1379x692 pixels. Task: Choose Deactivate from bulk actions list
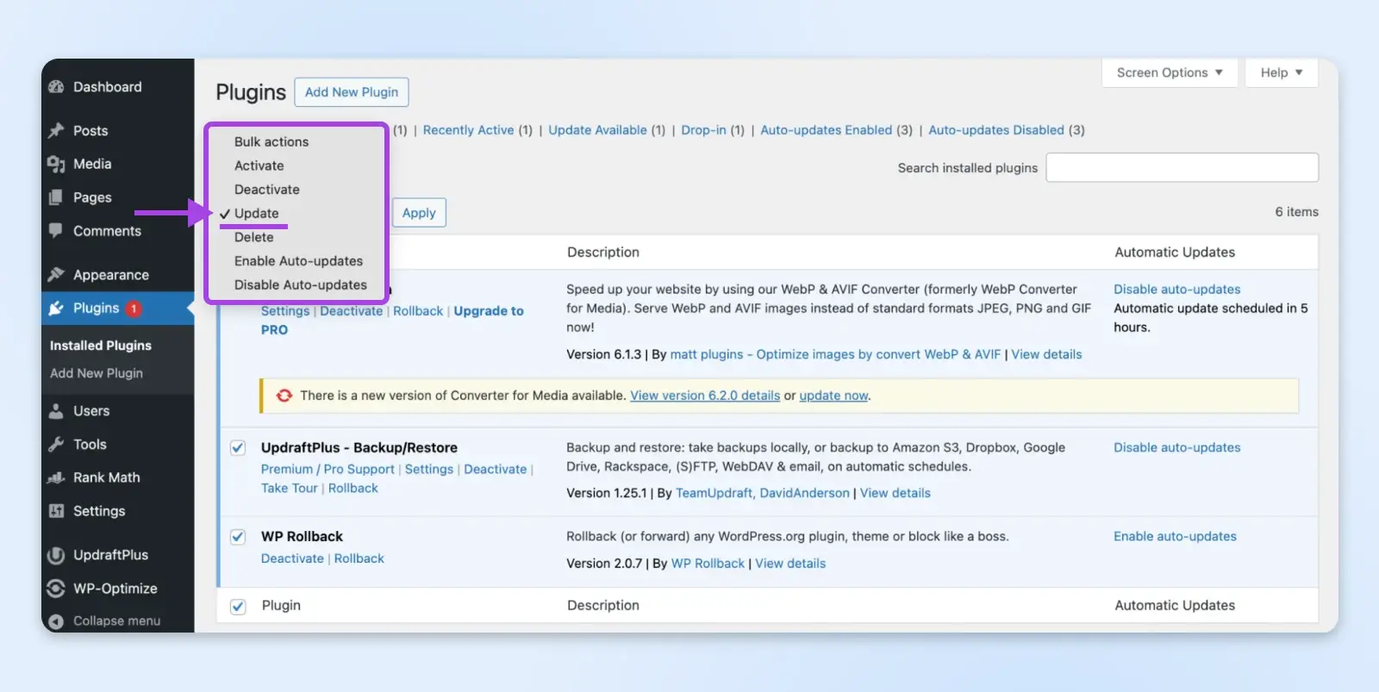coord(267,190)
